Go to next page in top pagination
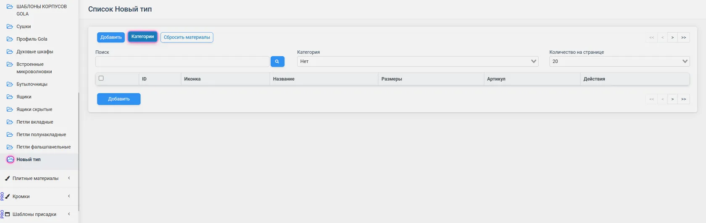This screenshot has width=706, height=223. [672, 37]
